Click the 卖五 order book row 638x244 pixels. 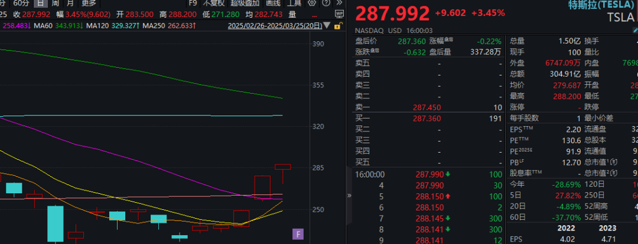[429, 63]
